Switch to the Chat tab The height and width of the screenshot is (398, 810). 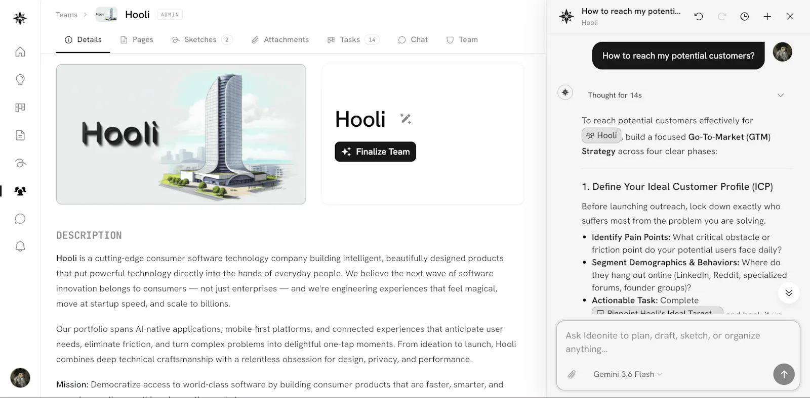point(413,39)
